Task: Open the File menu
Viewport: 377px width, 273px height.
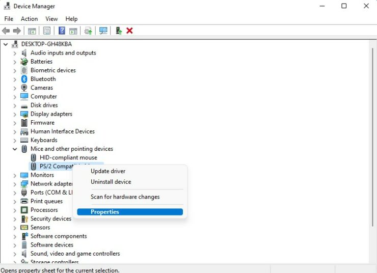Action: tap(9, 19)
